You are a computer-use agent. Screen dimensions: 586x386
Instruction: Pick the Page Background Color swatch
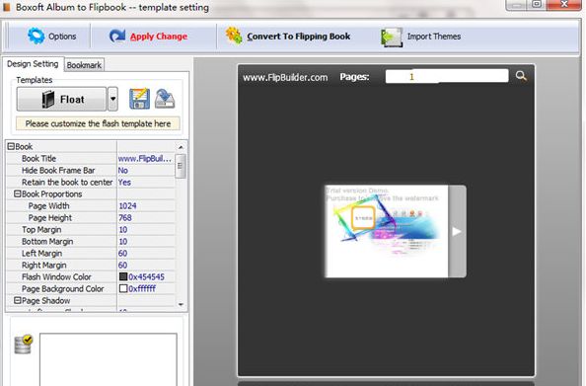point(123,288)
